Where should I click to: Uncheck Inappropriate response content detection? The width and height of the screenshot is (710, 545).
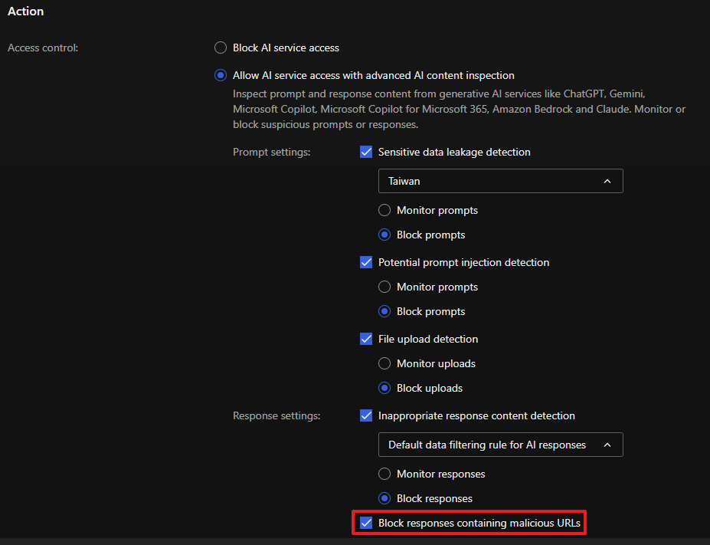click(366, 415)
